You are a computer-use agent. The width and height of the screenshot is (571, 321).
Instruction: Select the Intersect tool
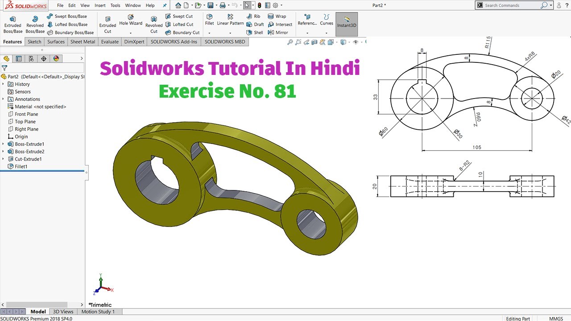tap(280, 25)
